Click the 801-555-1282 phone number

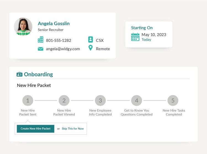point(59,40)
